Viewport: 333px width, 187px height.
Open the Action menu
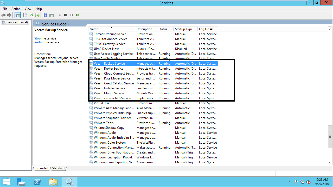tap(16, 9)
